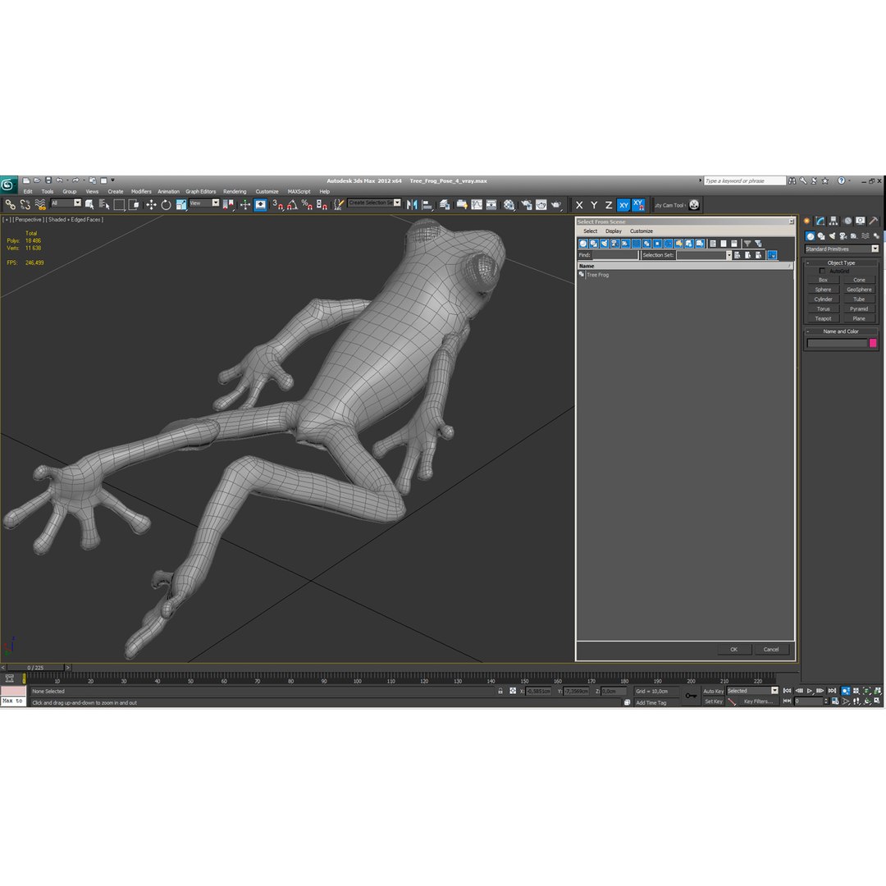Go to the animation end frame
The width and height of the screenshot is (886, 886).
pyautogui.click(x=832, y=691)
